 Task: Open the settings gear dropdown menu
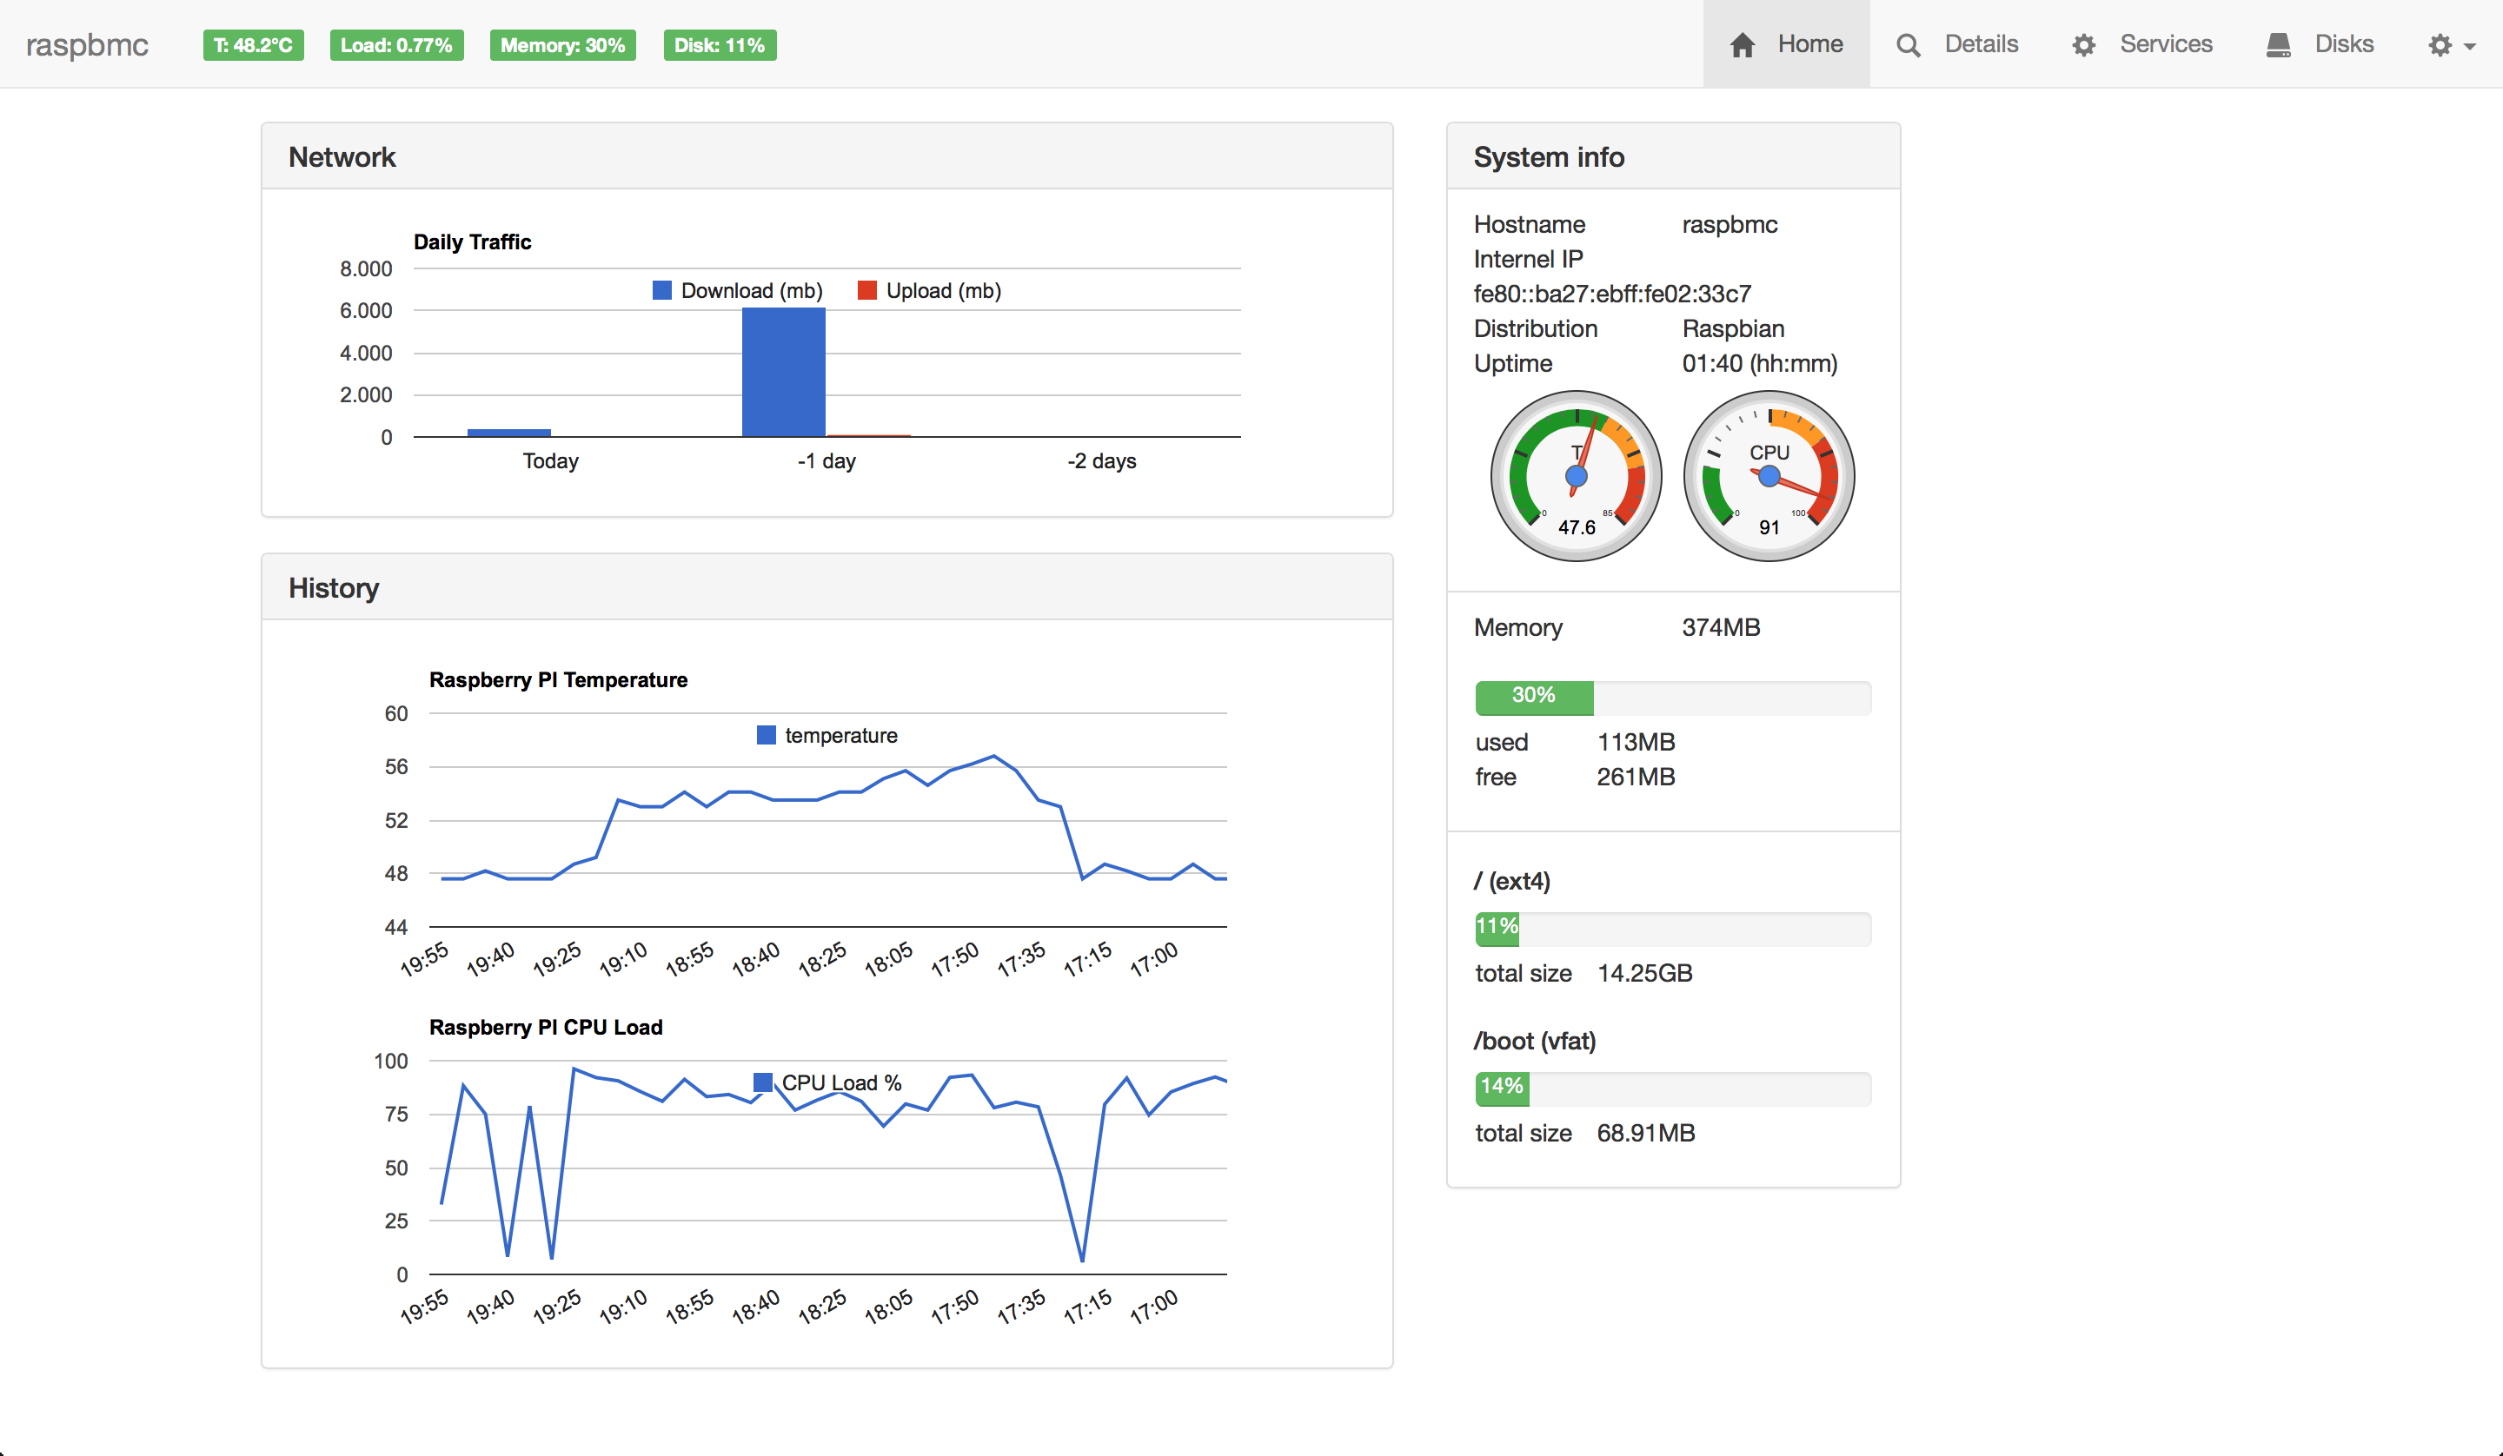click(2450, 44)
